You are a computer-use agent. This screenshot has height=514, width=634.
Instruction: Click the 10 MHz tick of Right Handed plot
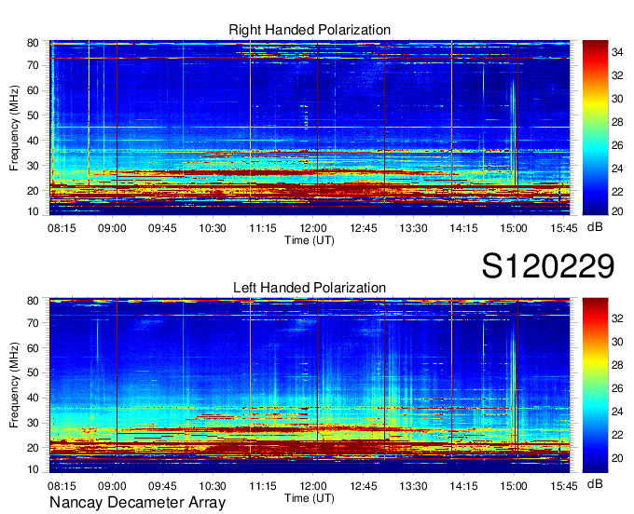click(33, 212)
